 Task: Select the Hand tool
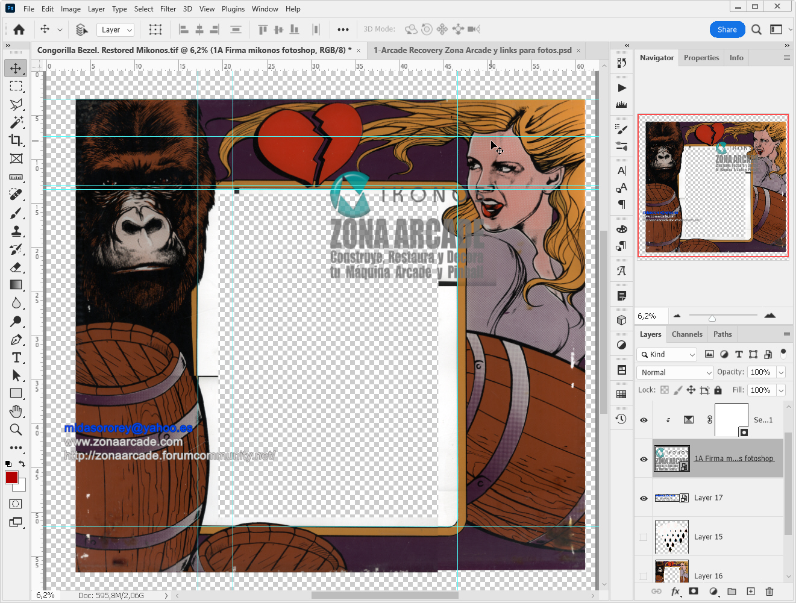16,411
